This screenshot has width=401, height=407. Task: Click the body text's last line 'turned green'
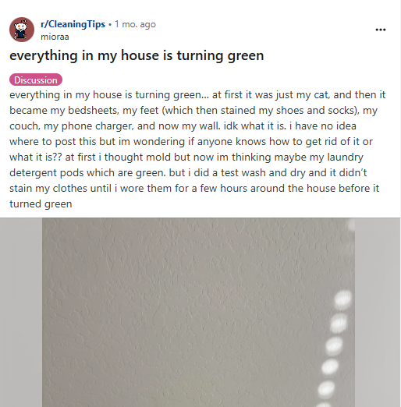(x=41, y=203)
